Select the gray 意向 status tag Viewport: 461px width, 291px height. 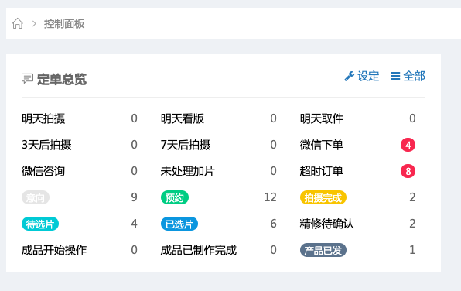click(36, 197)
